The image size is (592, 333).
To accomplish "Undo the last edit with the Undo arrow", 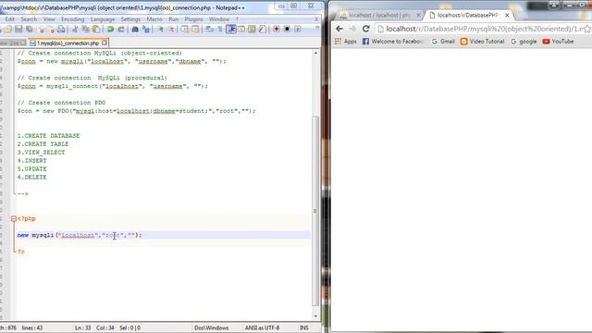I will pos(110,29).
